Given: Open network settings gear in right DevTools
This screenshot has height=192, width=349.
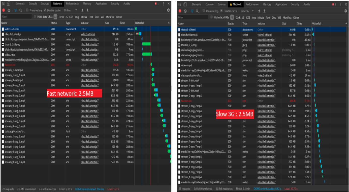Looking at the screenshot, I should [346, 11].
